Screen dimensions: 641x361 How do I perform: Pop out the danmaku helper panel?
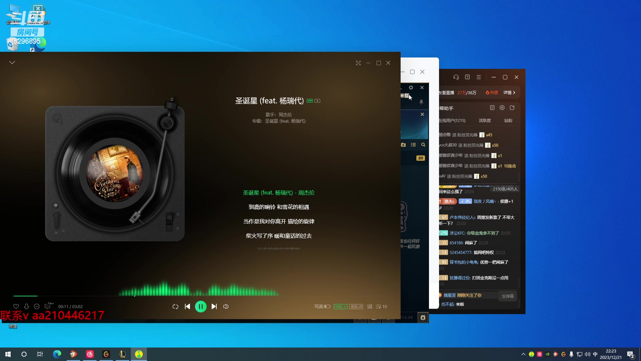click(512, 108)
